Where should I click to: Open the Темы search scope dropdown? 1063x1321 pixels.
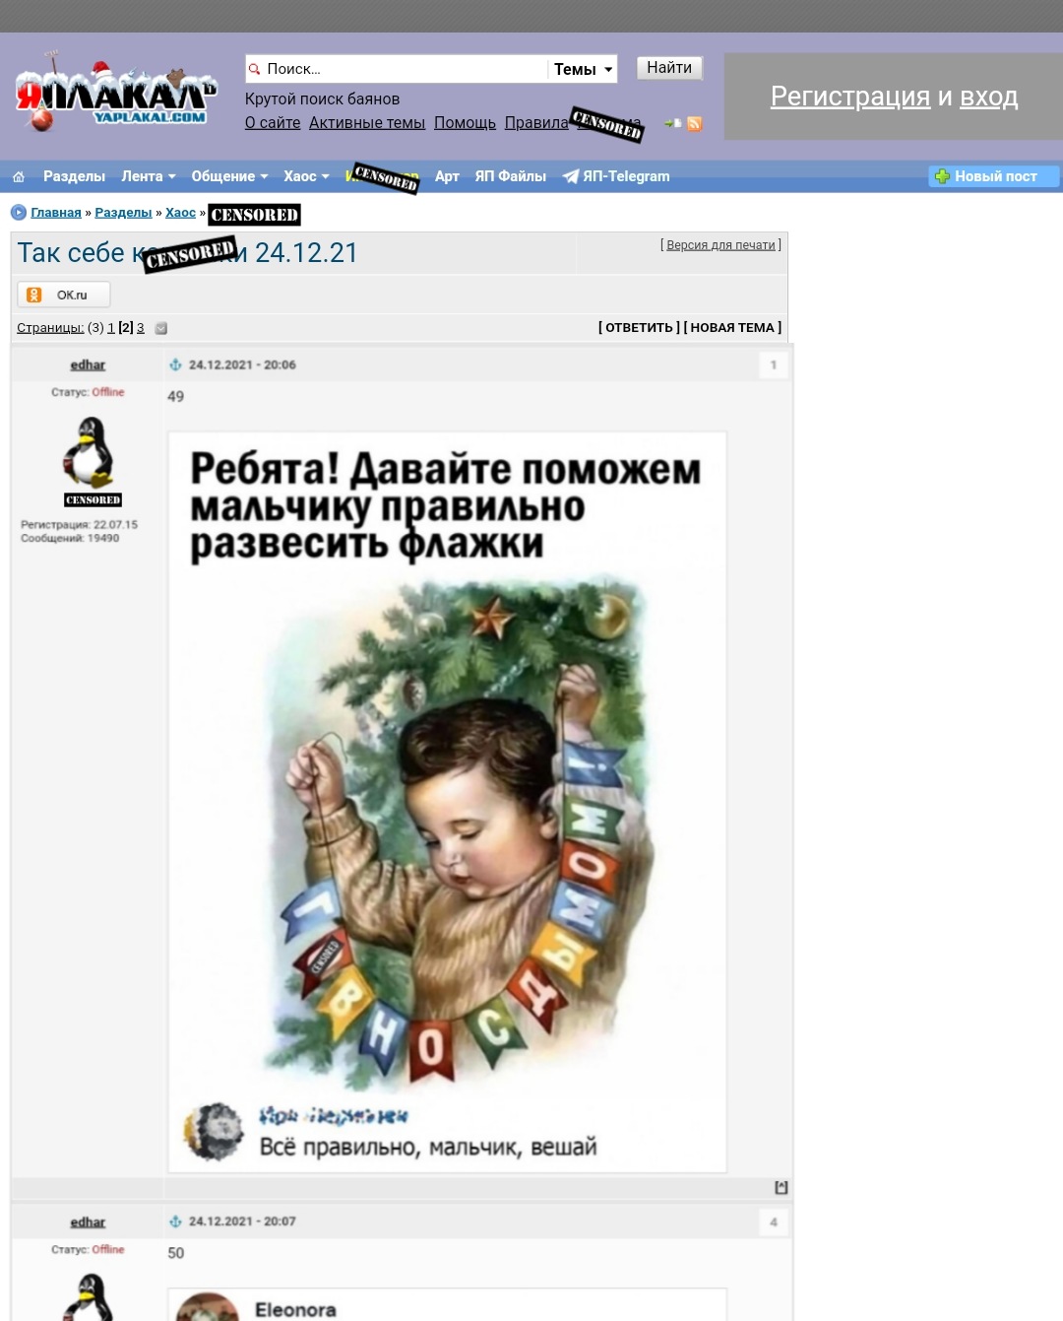coord(583,69)
